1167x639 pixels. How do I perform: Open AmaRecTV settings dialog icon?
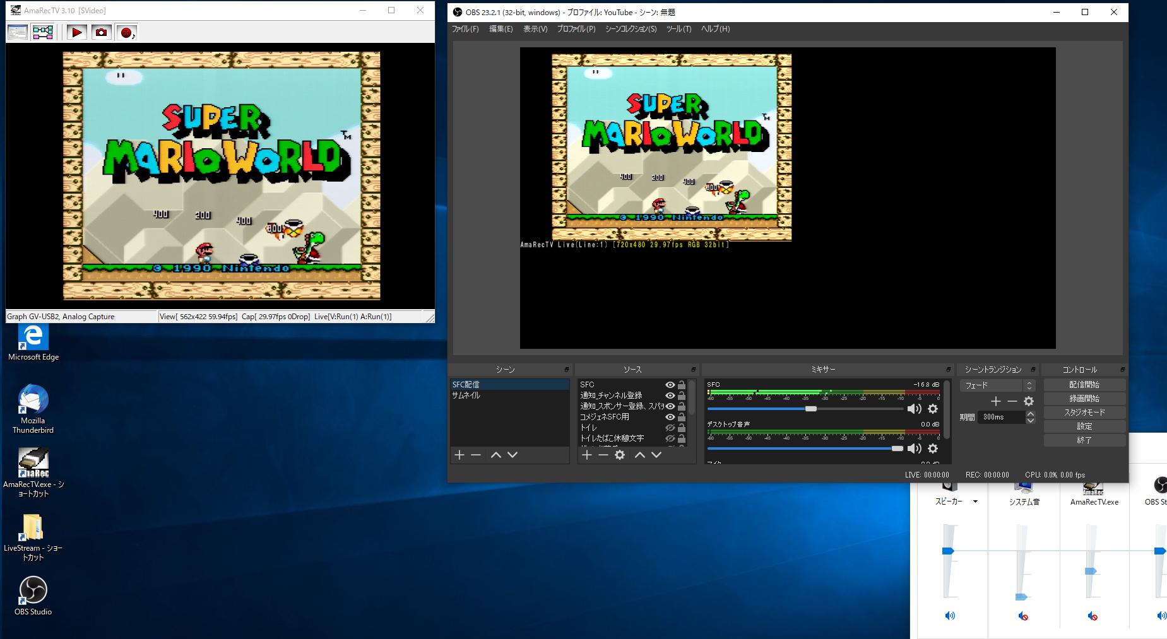coord(17,32)
